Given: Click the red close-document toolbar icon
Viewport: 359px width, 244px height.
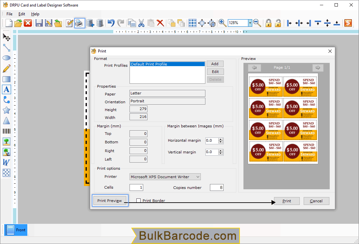Looking at the screenshot, I should 28,23.
